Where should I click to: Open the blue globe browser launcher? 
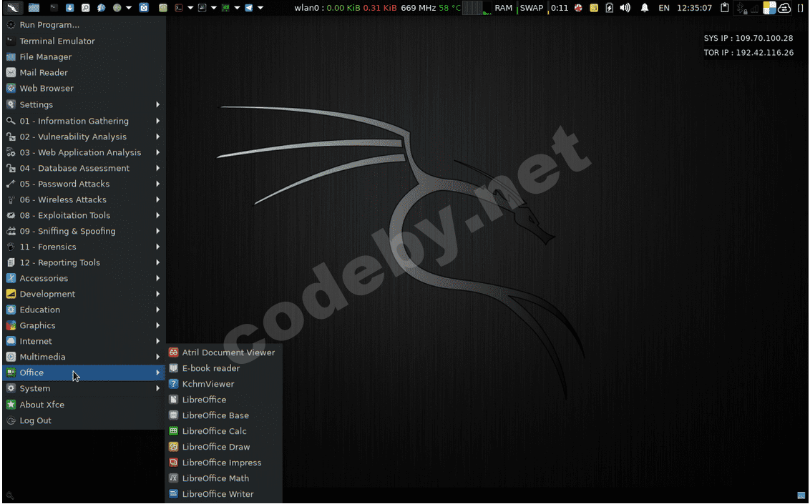click(x=102, y=8)
